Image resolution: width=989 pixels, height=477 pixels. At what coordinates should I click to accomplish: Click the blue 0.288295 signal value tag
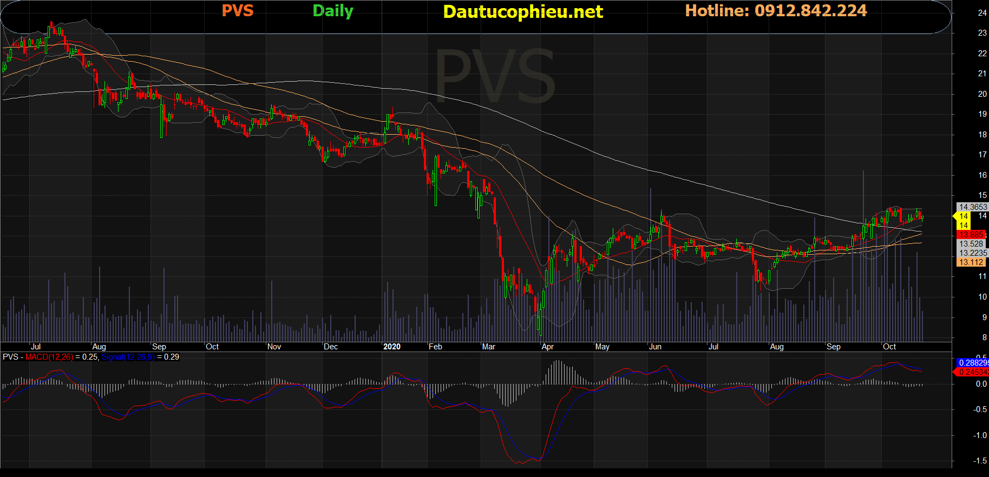click(973, 363)
